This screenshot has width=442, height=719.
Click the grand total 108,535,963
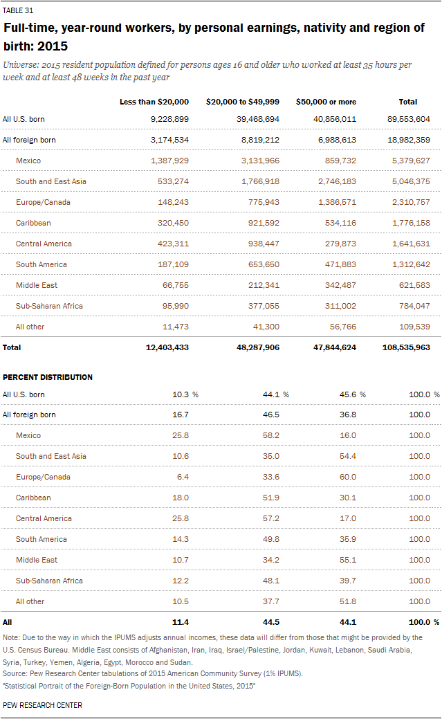click(x=404, y=347)
